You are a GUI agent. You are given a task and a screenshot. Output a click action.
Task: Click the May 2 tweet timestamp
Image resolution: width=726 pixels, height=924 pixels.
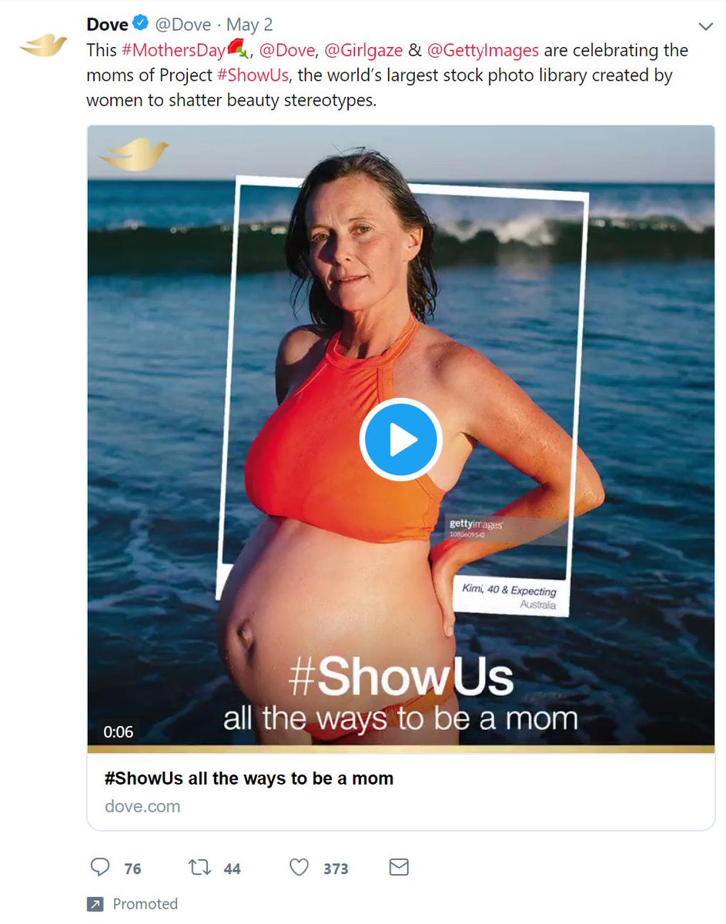tap(249, 25)
